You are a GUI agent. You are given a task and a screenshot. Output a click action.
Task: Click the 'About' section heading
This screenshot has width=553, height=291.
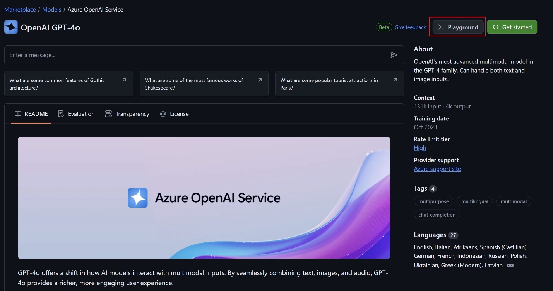[x=423, y=49]
